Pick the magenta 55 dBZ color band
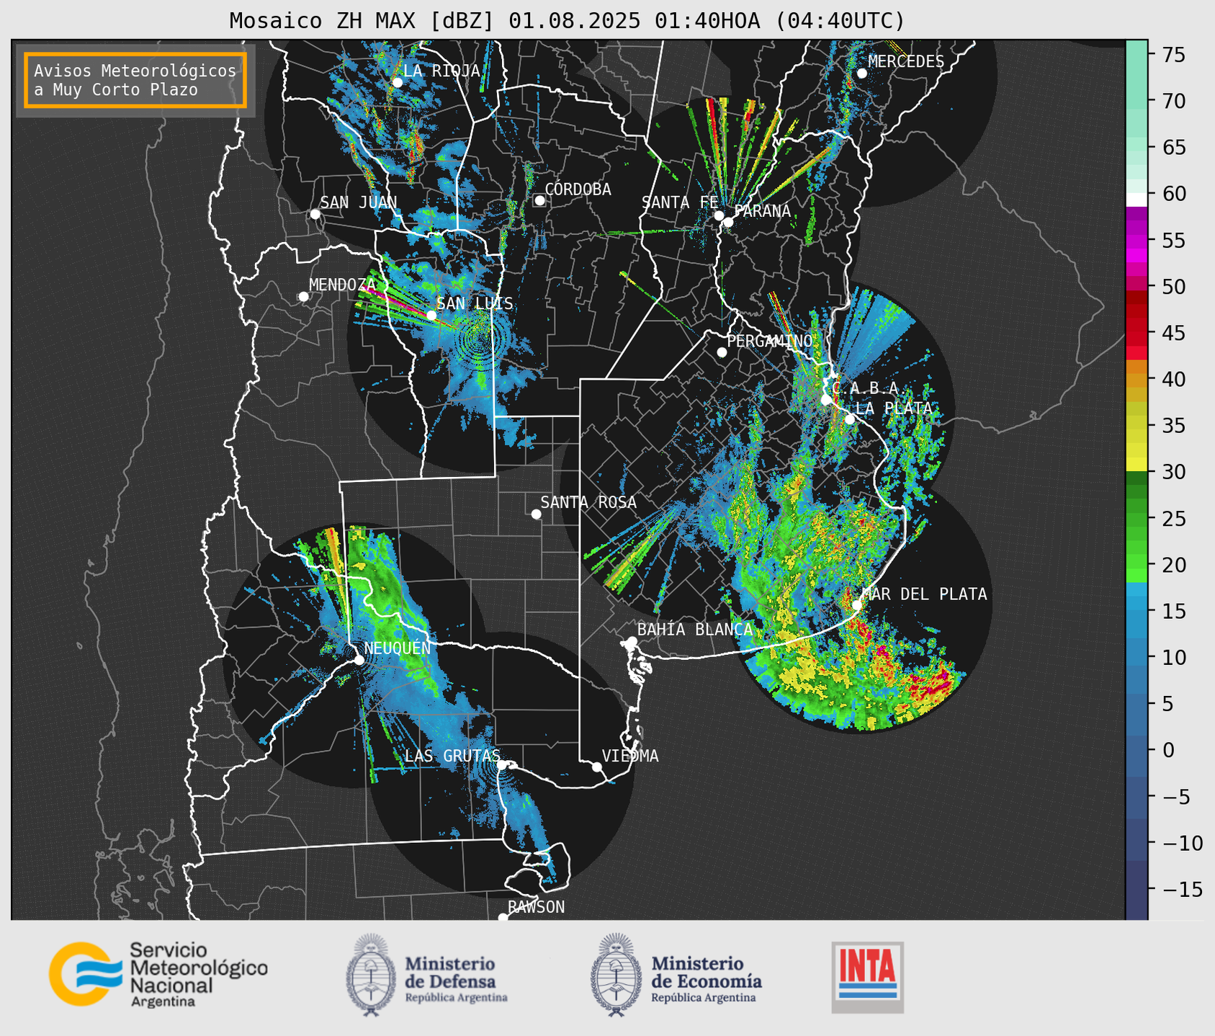Viewport: 1215px width, 1036px height. point(1136,241)
